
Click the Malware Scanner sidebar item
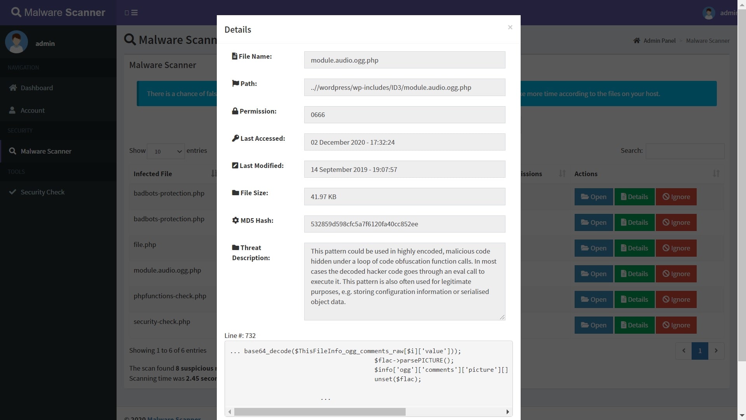[x=46, y=151]
